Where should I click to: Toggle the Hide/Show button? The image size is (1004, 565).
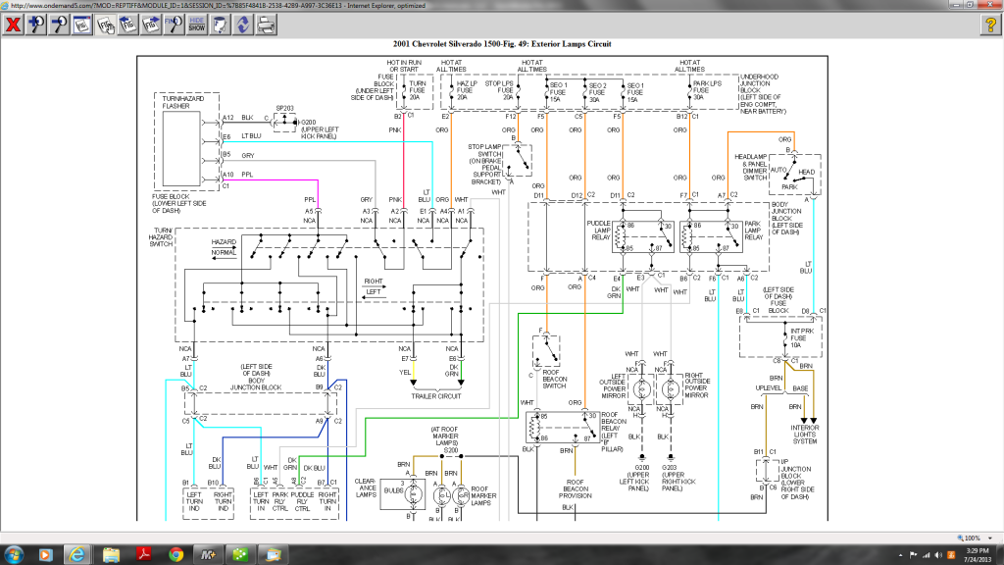point(196,25)
